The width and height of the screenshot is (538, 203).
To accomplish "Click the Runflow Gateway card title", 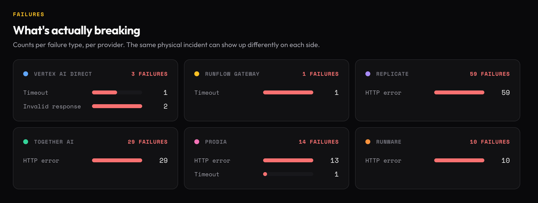I will (x=232, y=74).
